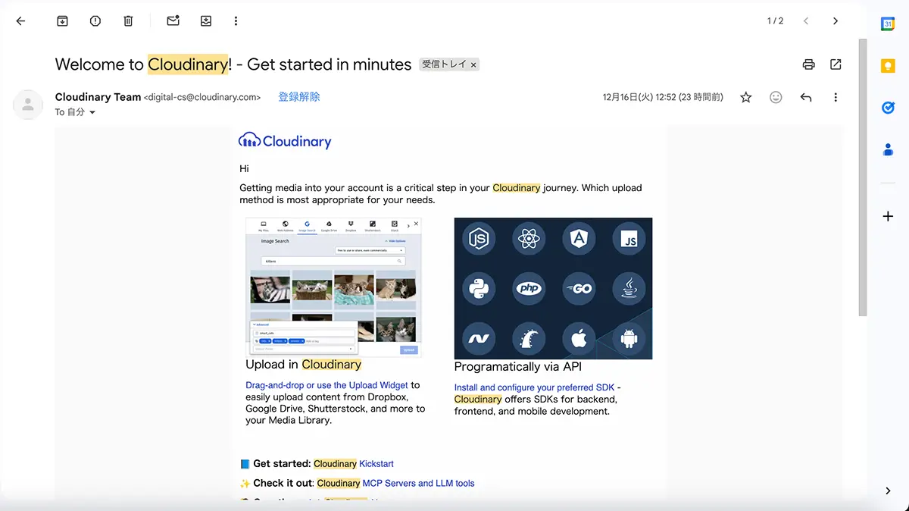This screenshot has width=909, height=511.
Task: Remove the 受信トレイ label from email
Action: coord(473,65)
